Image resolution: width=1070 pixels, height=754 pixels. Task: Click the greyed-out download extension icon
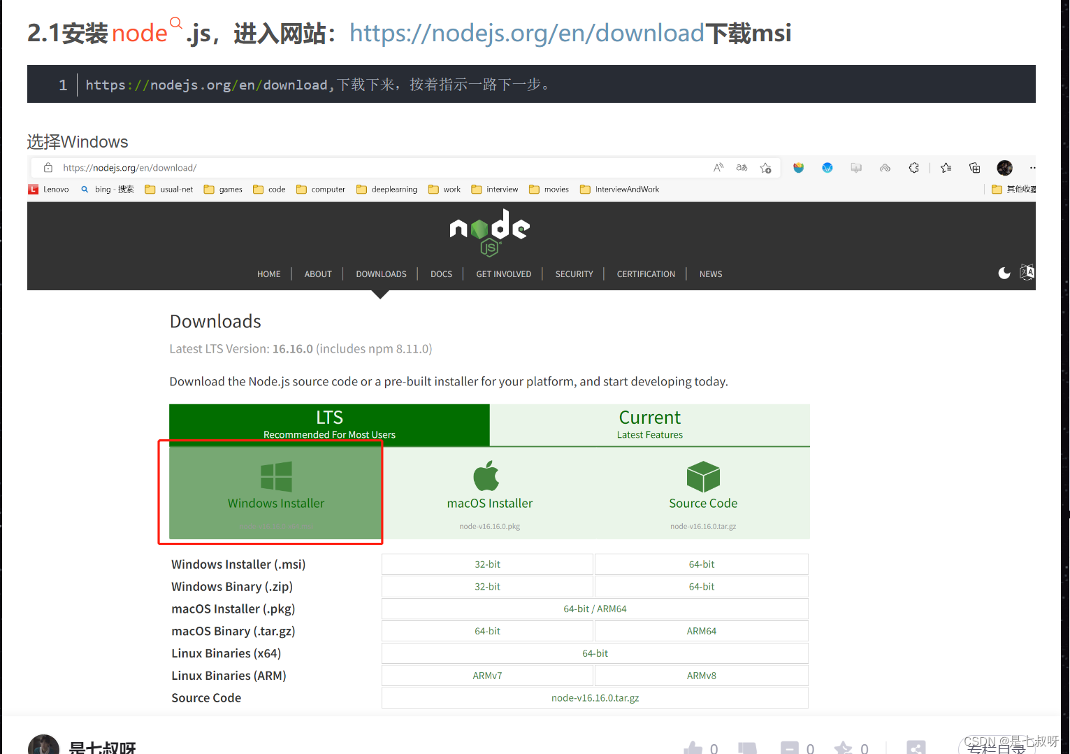point(856,168)
